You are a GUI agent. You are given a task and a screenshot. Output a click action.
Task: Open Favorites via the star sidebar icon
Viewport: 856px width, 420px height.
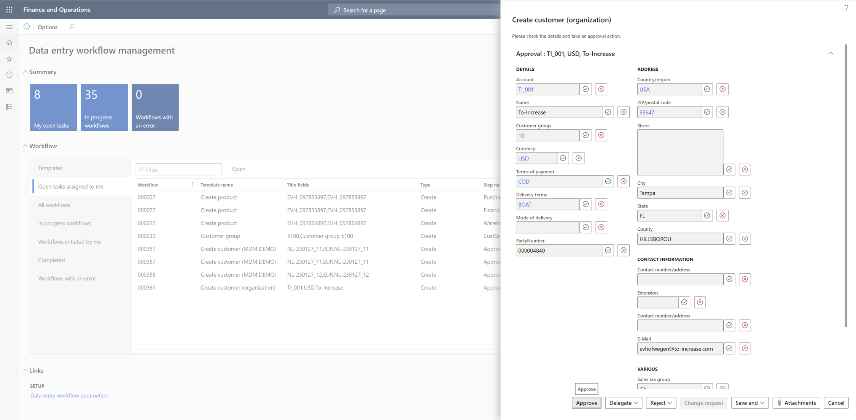click(9, 59)
